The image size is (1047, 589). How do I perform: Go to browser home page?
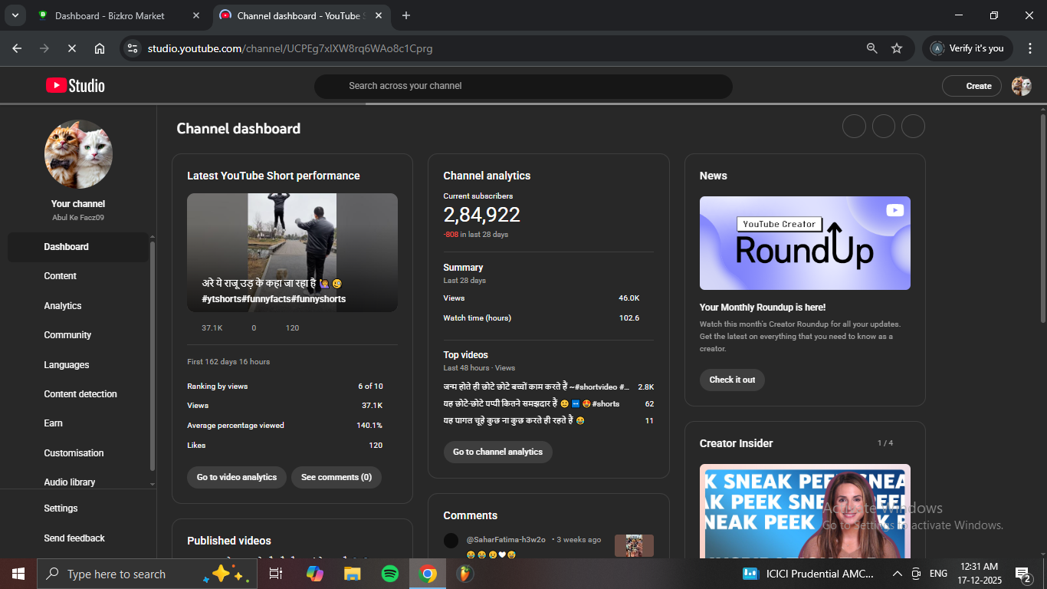(x=100, y=48)
